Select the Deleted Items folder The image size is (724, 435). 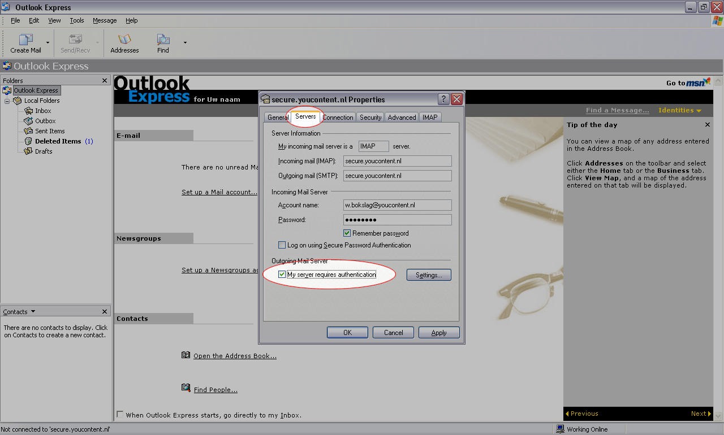pos(58,141)
